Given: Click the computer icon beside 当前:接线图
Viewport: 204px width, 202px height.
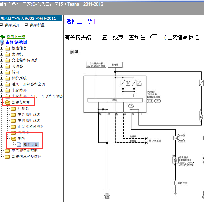Looking at the screenshot, I should pyautogui.click(x=2, y=42).
